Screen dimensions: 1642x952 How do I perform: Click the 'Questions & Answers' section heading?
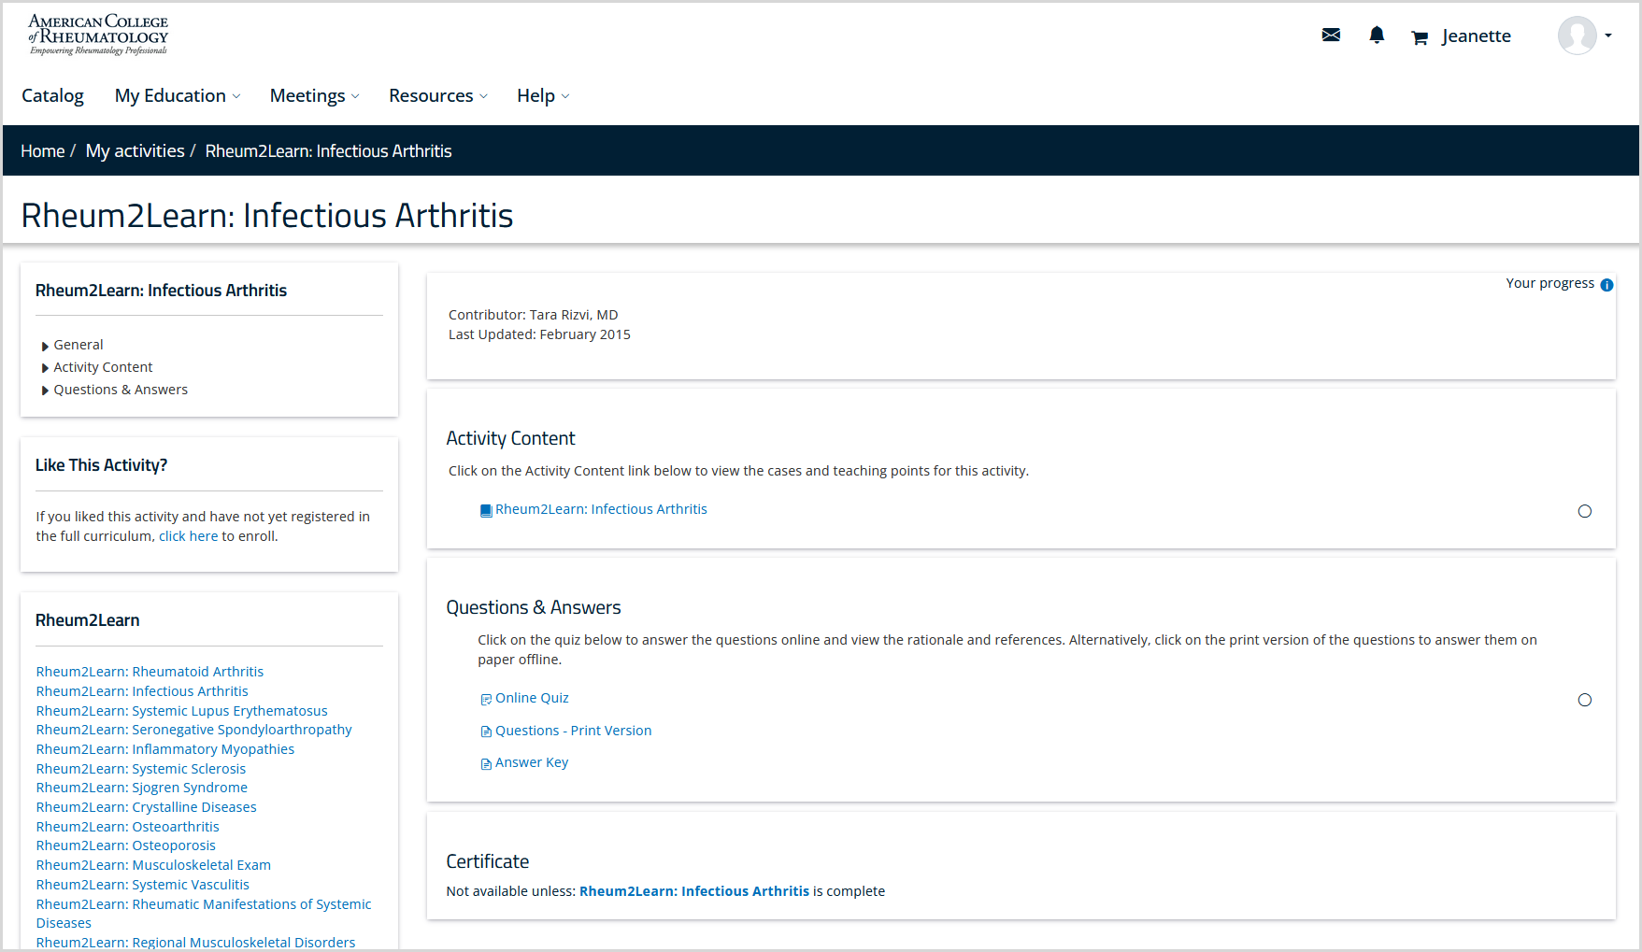534,607
